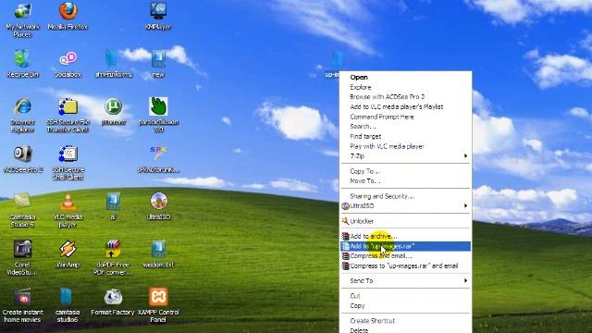The width and height of the screenshot is (592, 333).
Task: Choose Cut from context menu
Action: click(406, 296)
